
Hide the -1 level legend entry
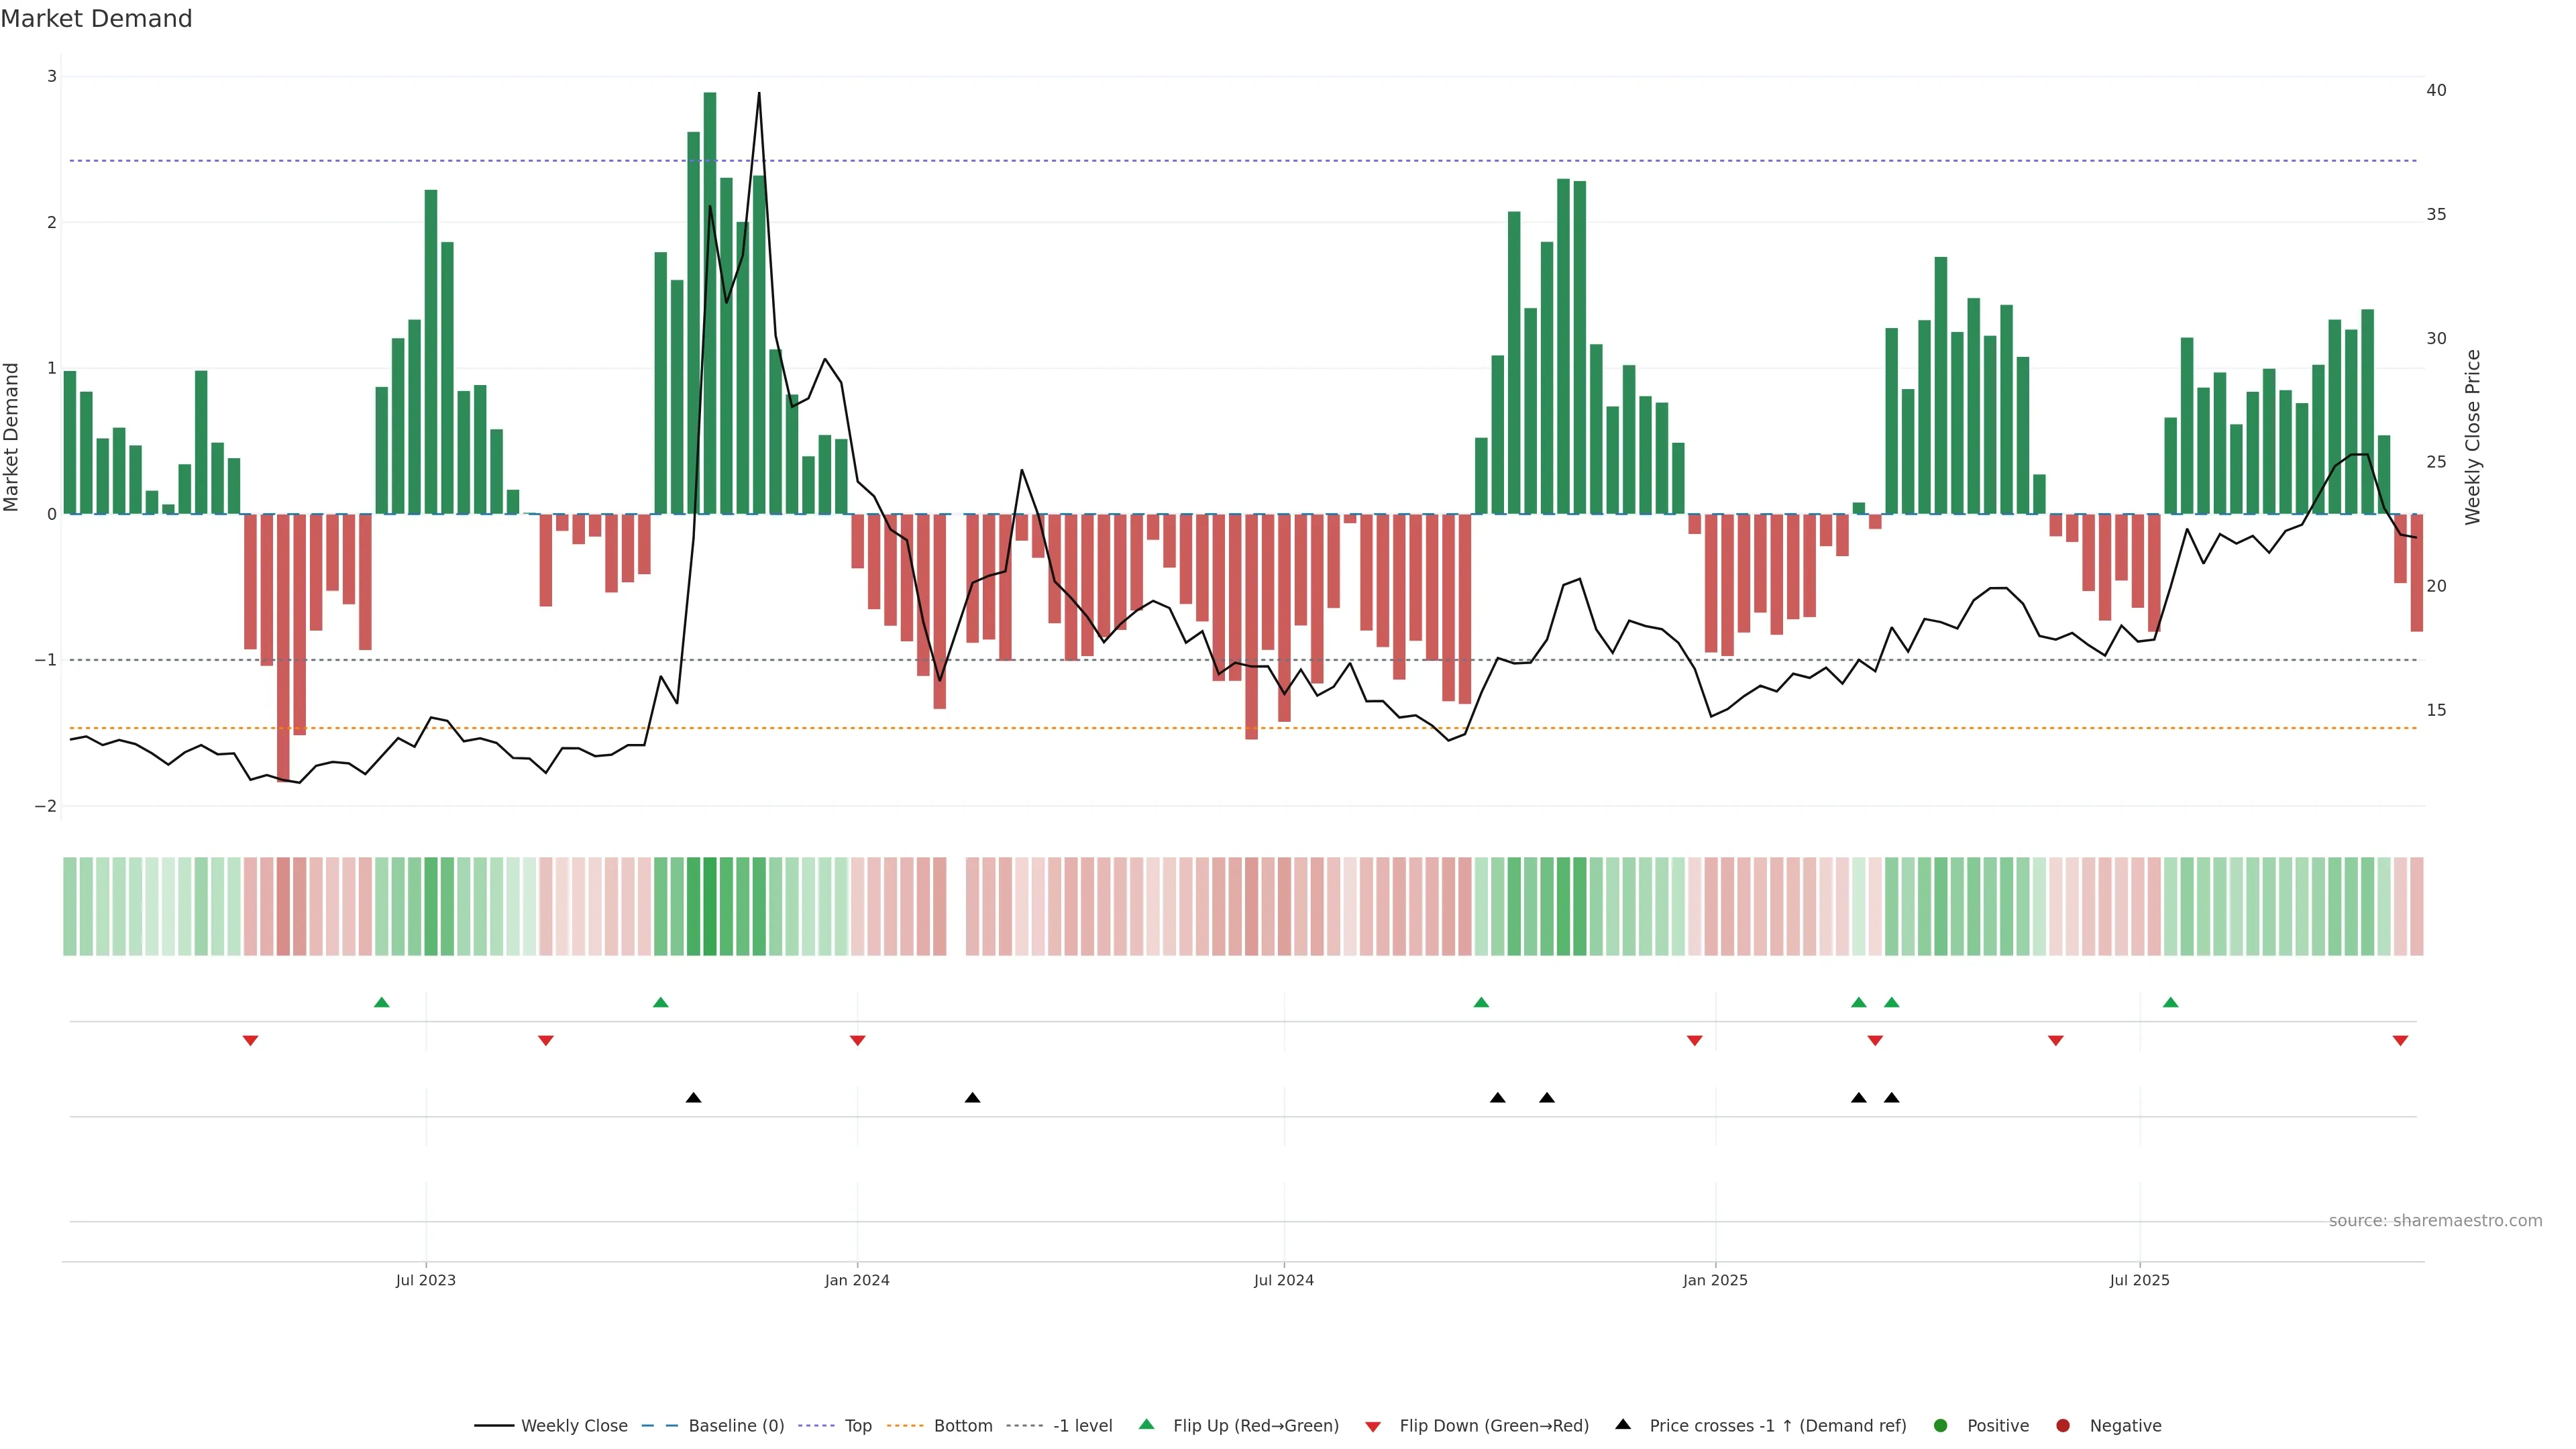[x=1082, y=1425]
